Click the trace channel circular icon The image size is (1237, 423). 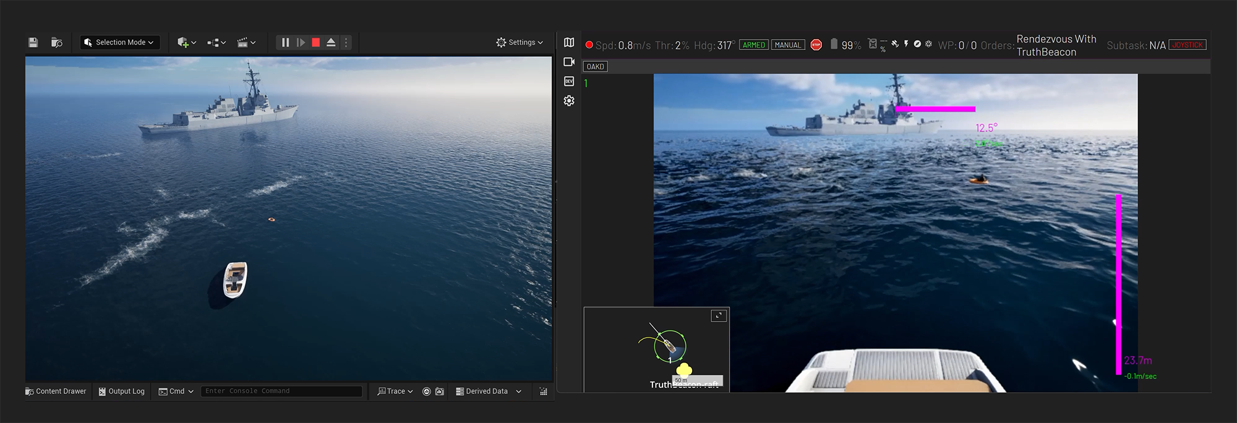(426, 391)
